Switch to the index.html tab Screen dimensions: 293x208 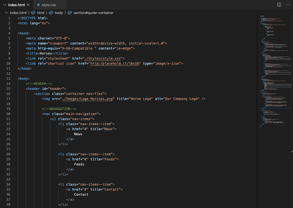click(16, 5)
